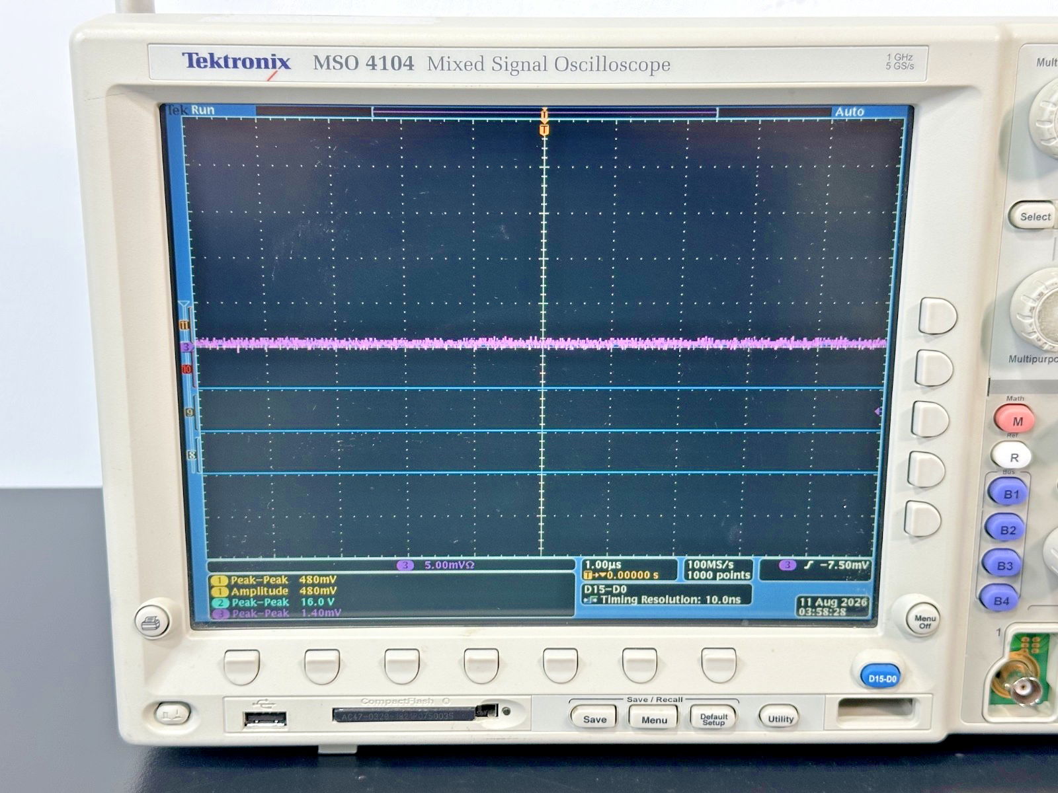The width and height of the screenshot is (1058, 793).
Task: Tap the Auto trigger mode indicator
Action: point(849,112)
